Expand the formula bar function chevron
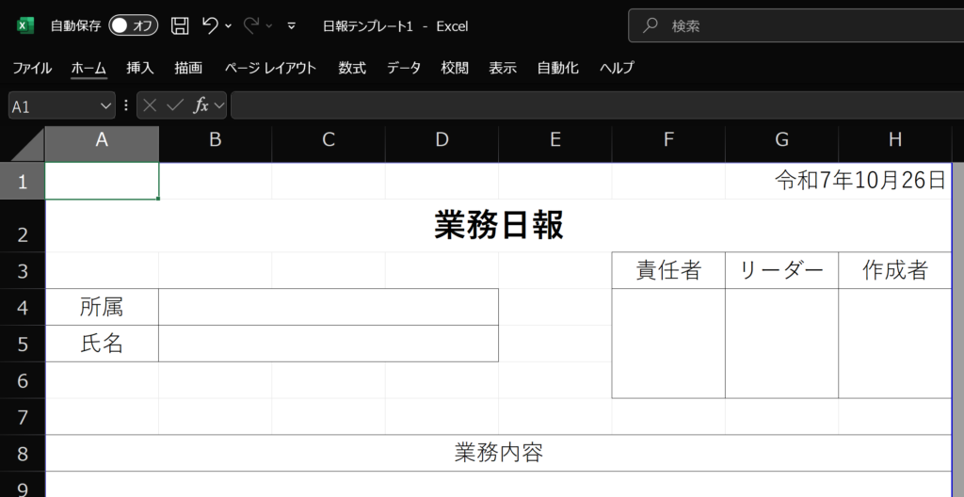Screen dimensions: 964x497 [x=219, y=105]
